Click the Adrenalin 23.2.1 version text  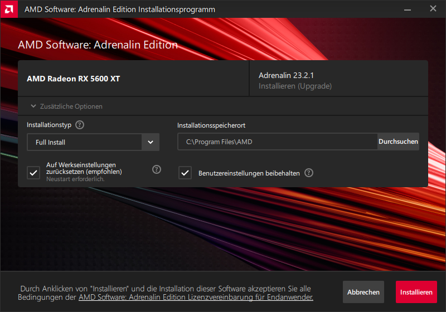pos(286,75)
